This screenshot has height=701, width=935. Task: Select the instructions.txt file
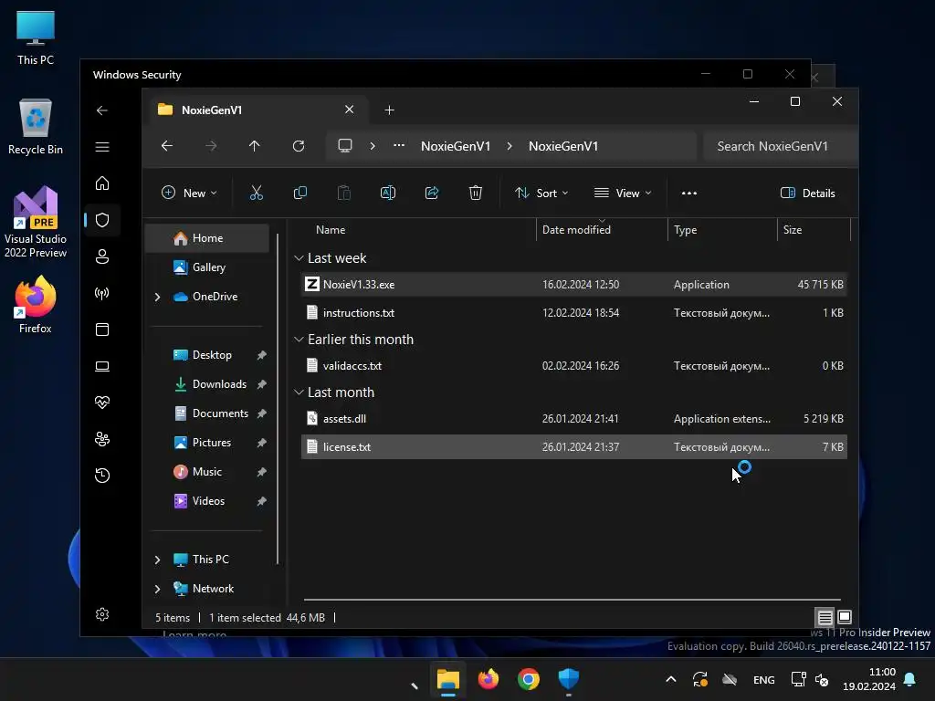coord(574,312)
